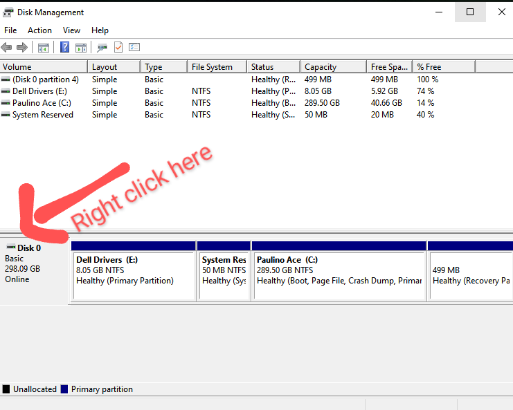The height and width of the screenshot is (410, 513).
Task: Click the 20 MB free space cell
Action: pos(382,115)
